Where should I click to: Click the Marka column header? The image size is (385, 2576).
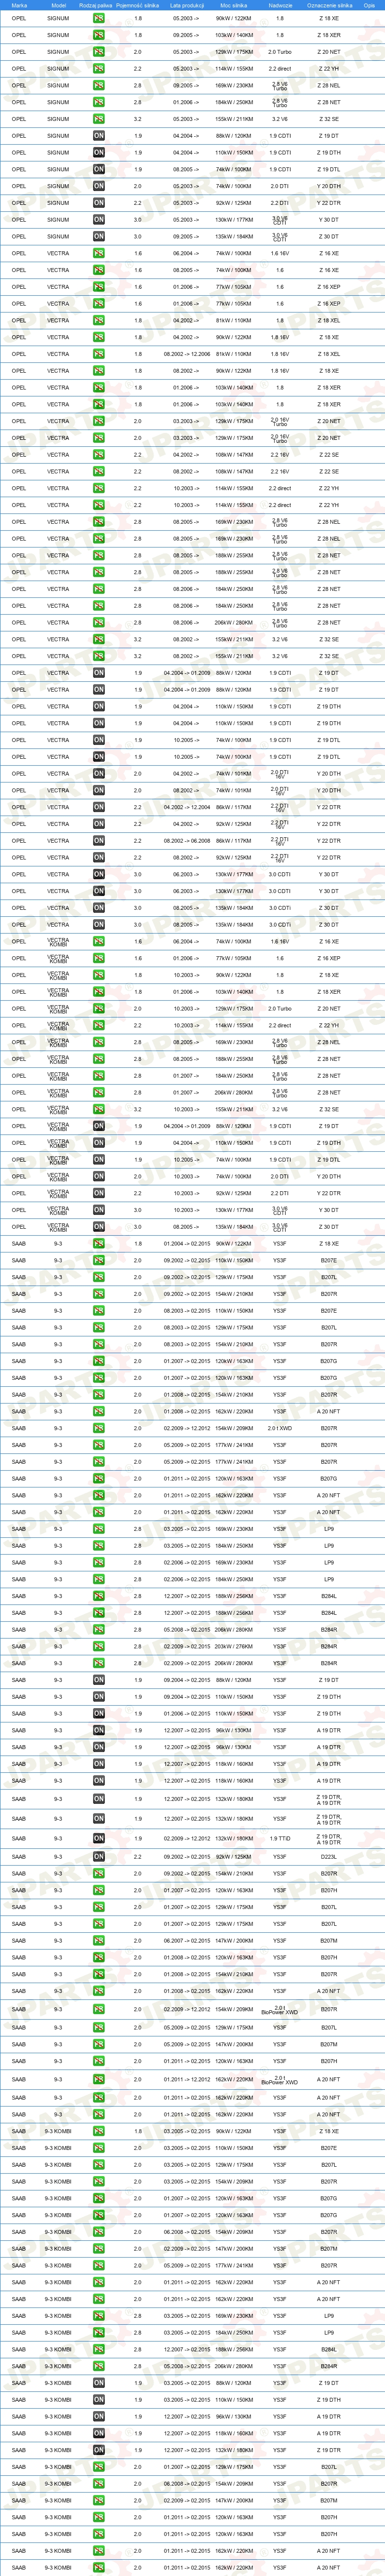[x=19, y=5]
